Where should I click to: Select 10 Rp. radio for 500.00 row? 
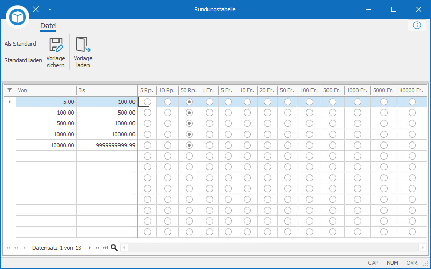tap(168, 123)
